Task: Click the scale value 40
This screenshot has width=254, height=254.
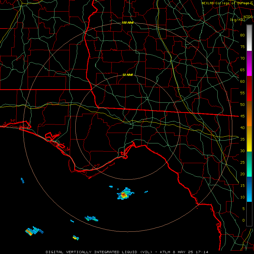Action: pos(242,128)
